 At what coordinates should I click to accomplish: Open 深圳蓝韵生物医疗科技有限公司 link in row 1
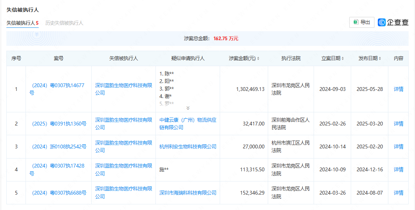[x=124, y=89]
